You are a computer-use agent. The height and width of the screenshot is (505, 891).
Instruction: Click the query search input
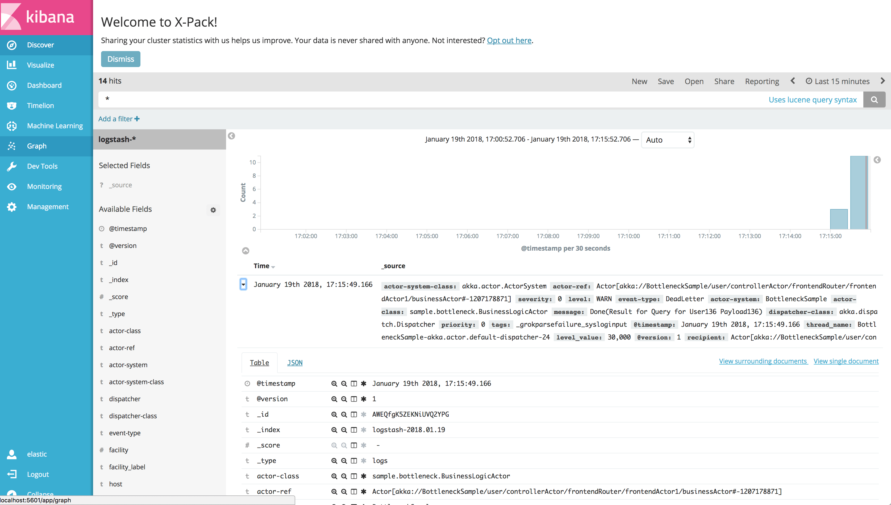[x=433, y=100]
